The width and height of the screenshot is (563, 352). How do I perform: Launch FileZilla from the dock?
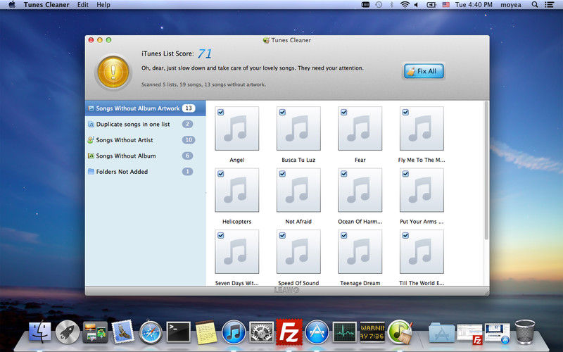[x=289, y=332]
